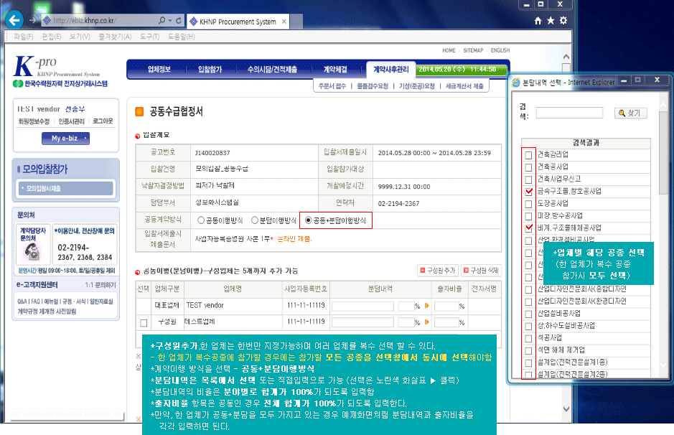This screenshot has height=435, width=674.
Task: Check the 도장공사업 checkbox
Action: 529,204
